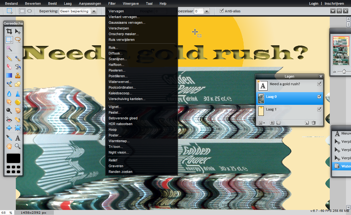Activate the Text tool in the toolbox

click(18, 138)
